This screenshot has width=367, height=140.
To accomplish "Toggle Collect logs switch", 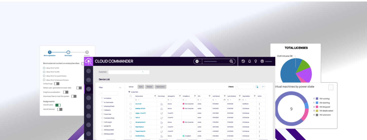I will coord(57,84).
